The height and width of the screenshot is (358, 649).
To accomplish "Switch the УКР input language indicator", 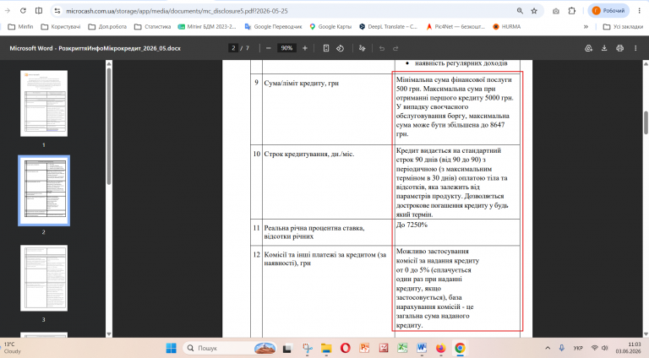I will 578,348.
